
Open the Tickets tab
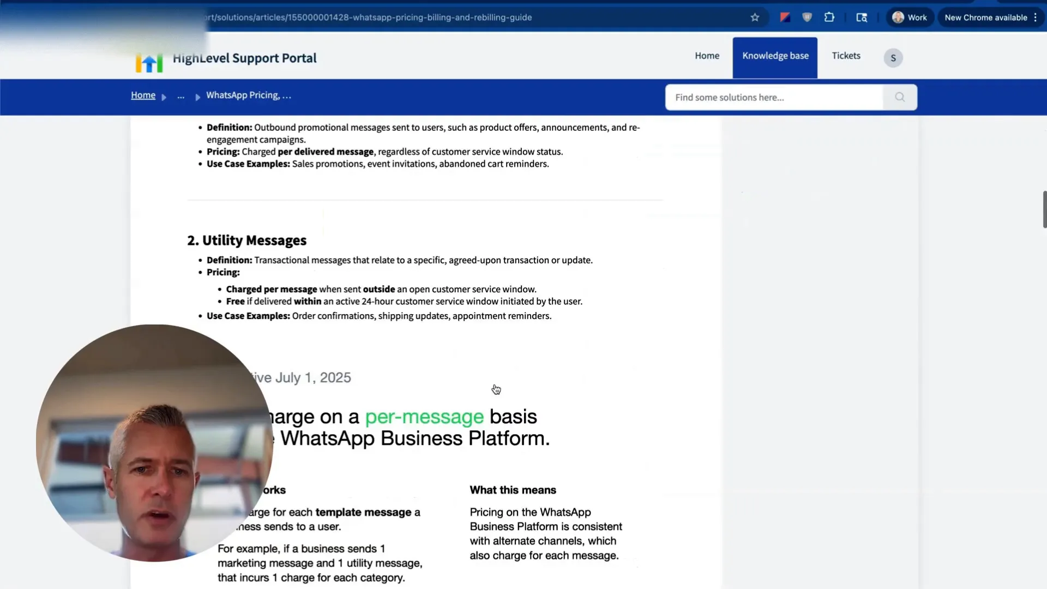point(846,56)
